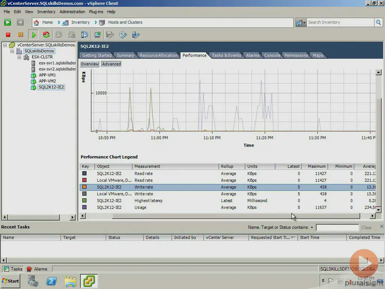
Task: Click the green back navigation arrow
Action: [x=8, y=23]
